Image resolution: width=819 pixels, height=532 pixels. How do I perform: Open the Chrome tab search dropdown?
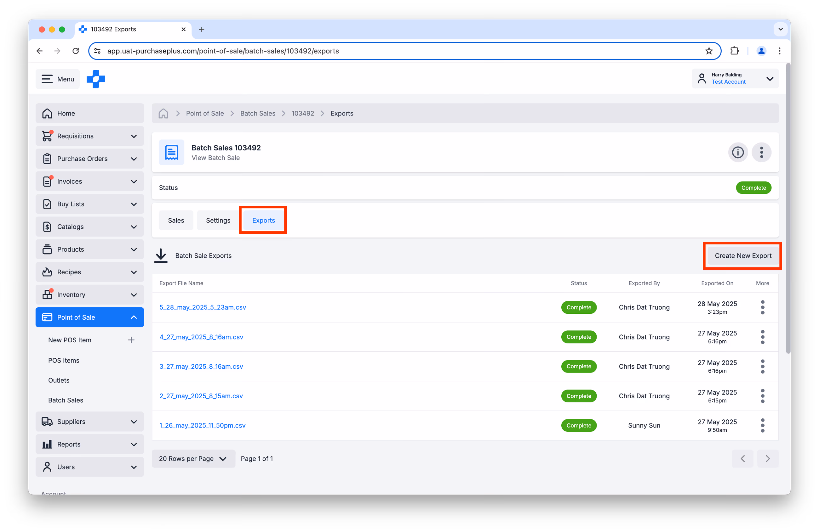pyautogui.click(x=780, y=29)
